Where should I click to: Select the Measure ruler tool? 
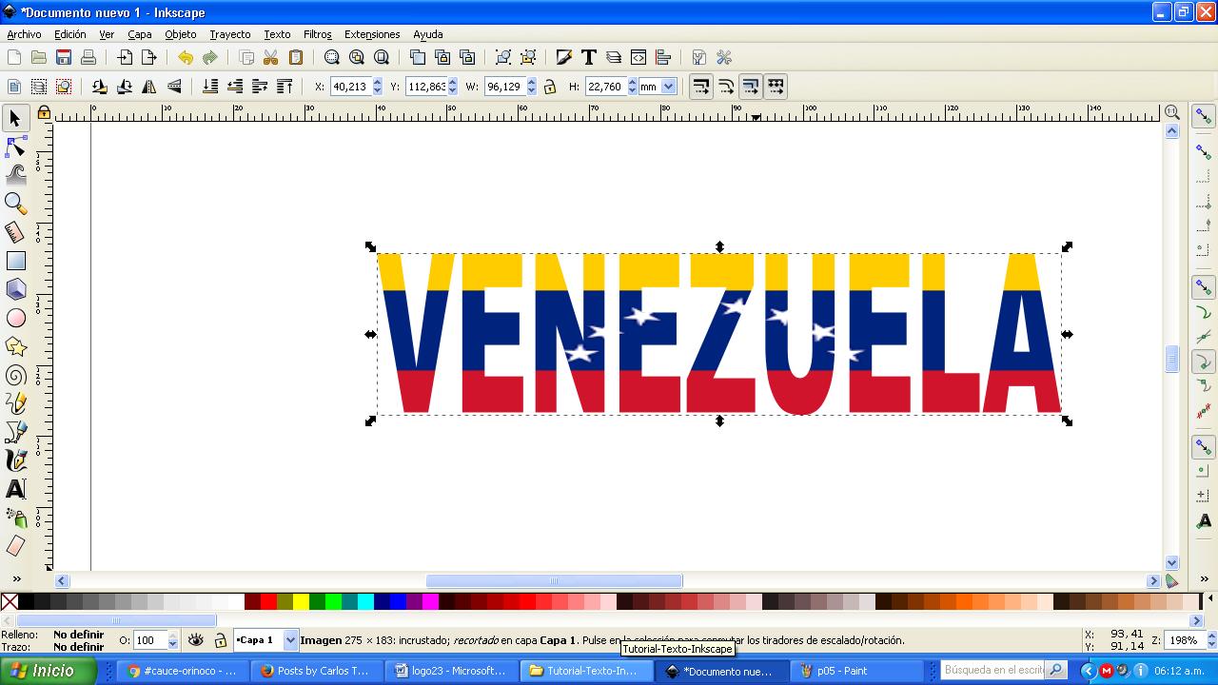click(15, 232)
